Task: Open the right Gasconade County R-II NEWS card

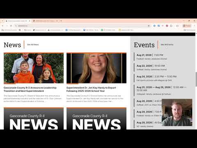Action: [96, 118]
